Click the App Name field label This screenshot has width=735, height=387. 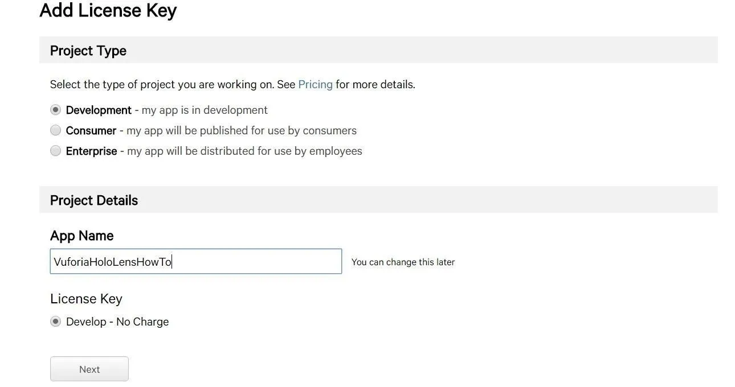pos(81,236)
